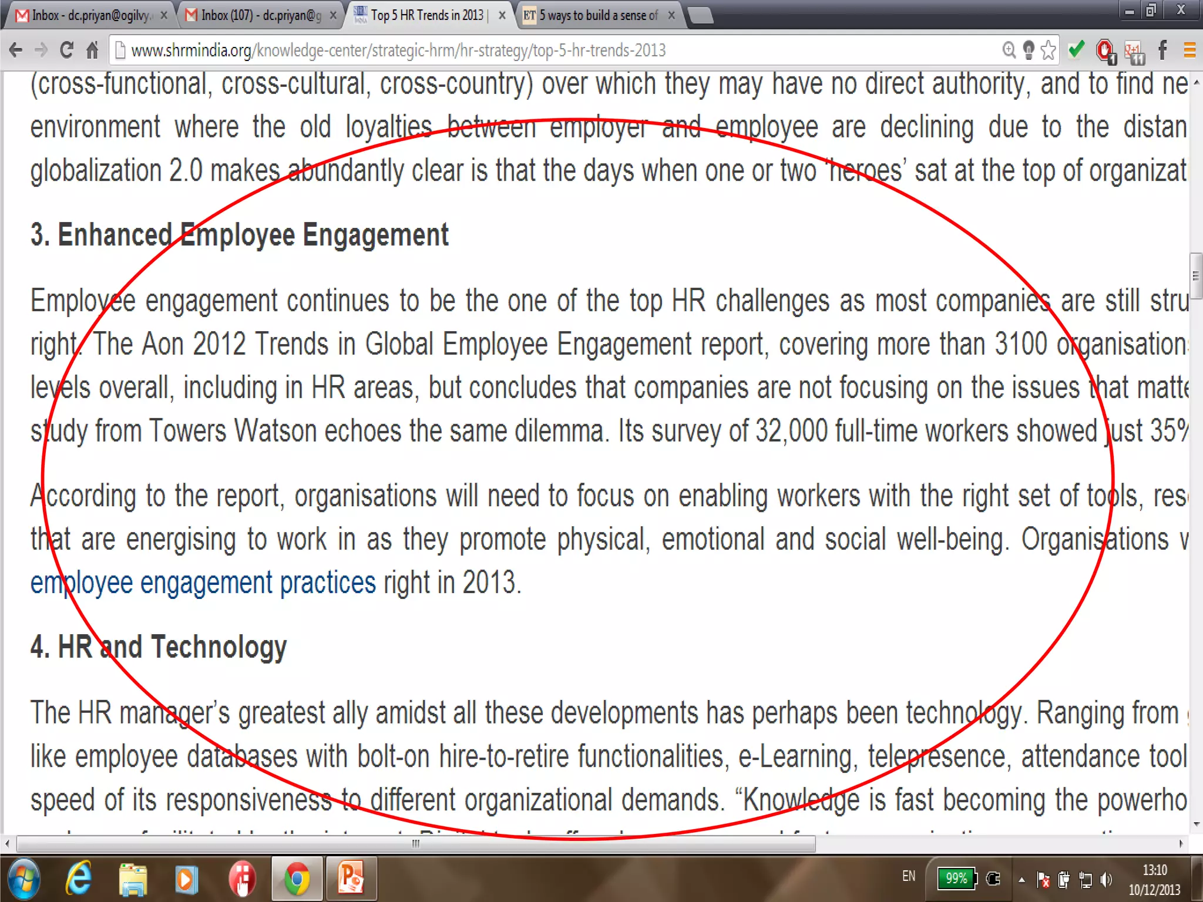
Task: Open the Chrome orange hamburger menu
Action: (x=1189, y=51)
